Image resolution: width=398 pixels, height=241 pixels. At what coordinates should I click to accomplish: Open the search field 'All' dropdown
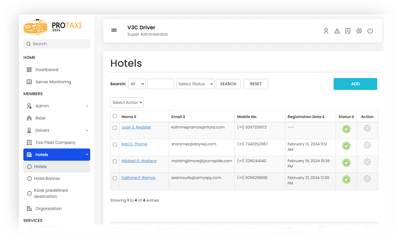pos(137,84)
